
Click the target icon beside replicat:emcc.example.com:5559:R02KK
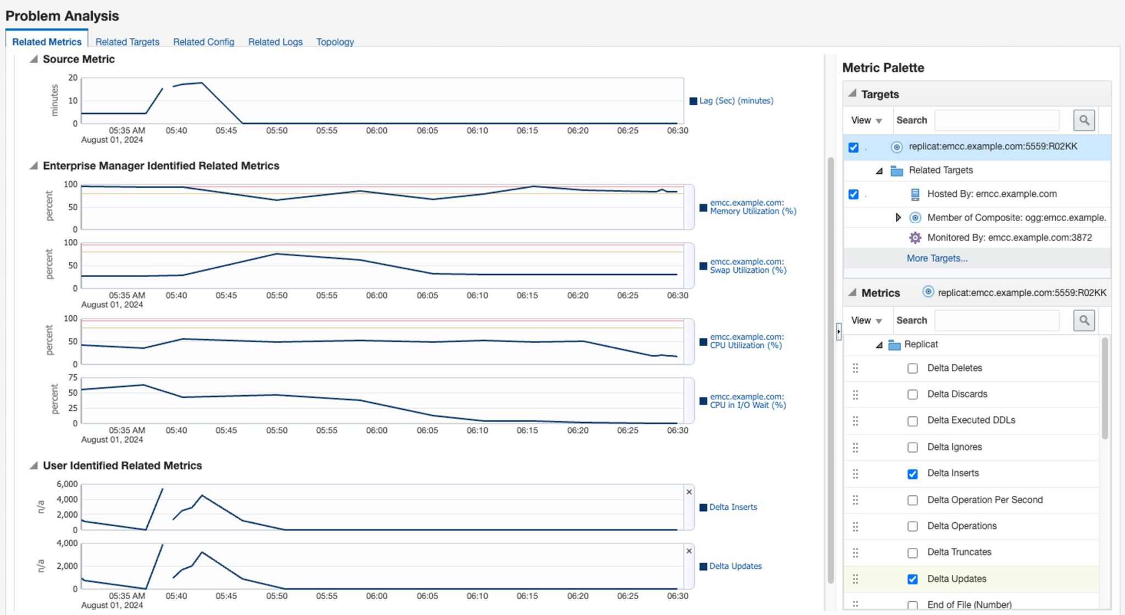[x=896, y=146]
